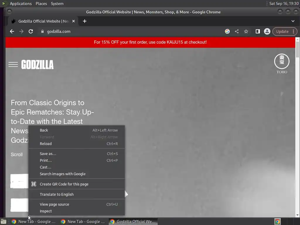Image resolution: width=300 pixels, height=225 pixels.
Task: Click the TOHO circular logo
Action: coord(282,64)
